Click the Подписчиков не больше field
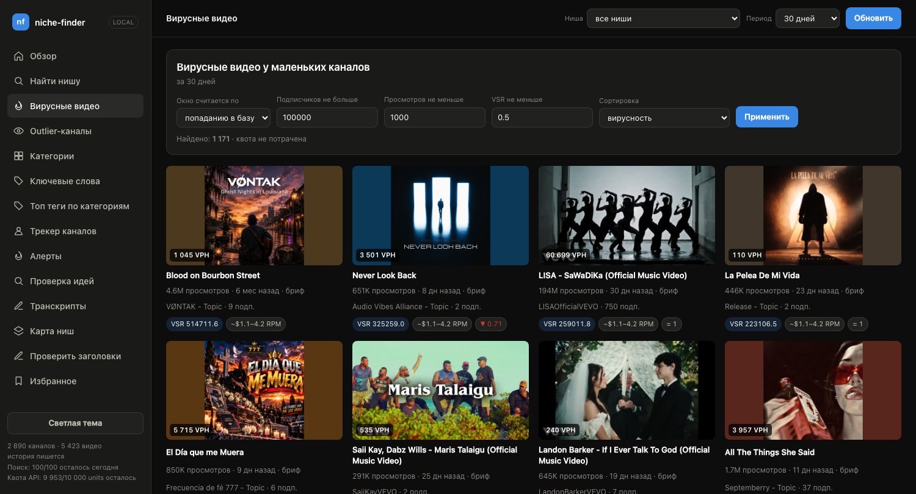 coord(327,118)
